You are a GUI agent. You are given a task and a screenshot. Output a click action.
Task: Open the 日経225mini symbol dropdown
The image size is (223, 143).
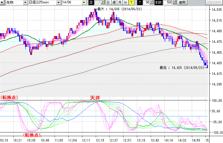59,3
